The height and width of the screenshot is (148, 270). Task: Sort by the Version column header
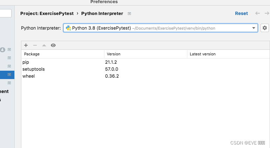(x=145, y=54)
